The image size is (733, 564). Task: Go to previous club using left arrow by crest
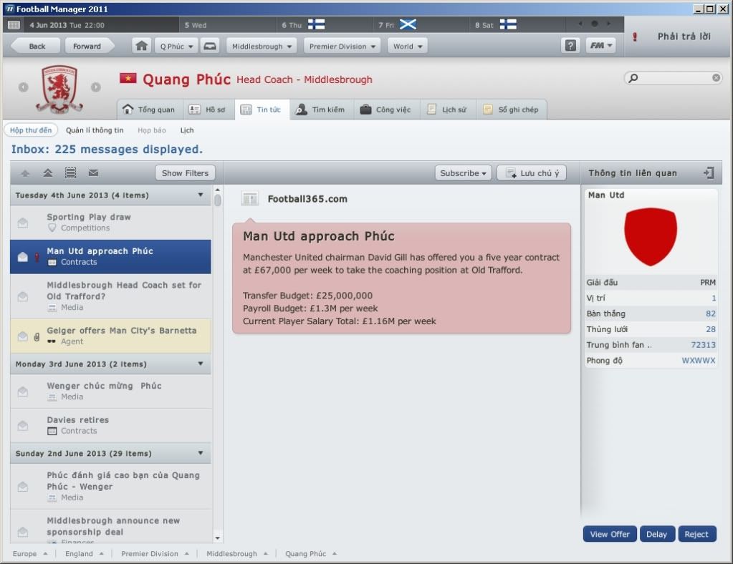pyautogui.click(x=24, y=87)
